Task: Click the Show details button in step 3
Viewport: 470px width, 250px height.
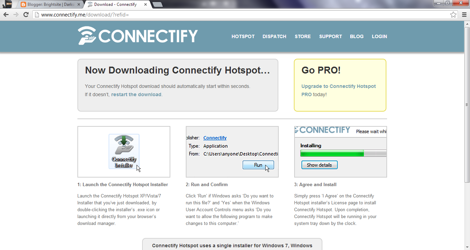Action: click(x=319, y=164)
